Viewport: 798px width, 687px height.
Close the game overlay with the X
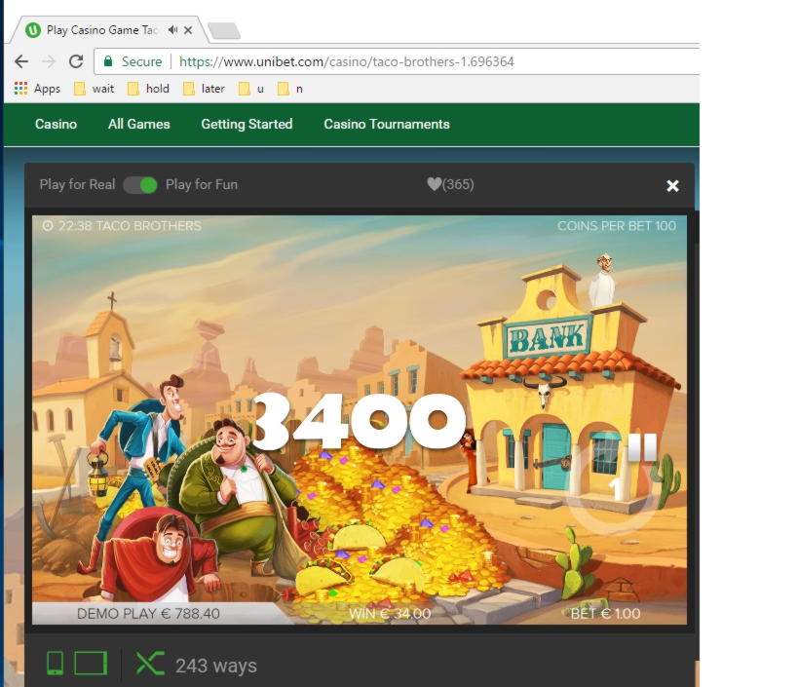click(673, 186)
